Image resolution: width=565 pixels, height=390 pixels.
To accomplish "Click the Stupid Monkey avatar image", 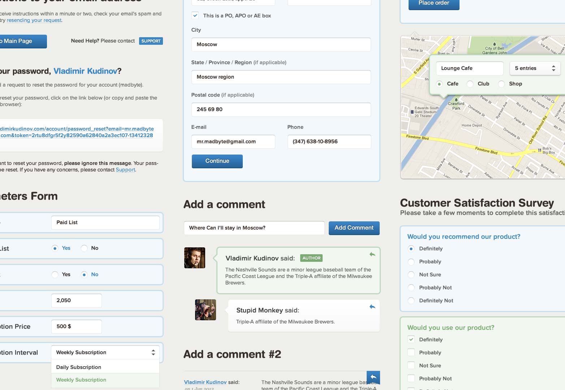I will (206, 310).
